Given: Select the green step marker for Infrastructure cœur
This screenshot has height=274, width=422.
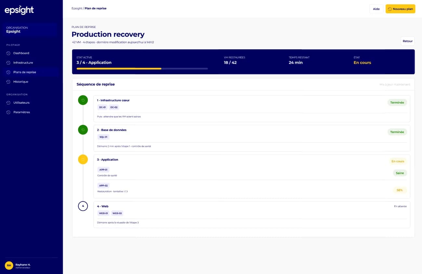Looking at the screenshot, I should [83, 100].
